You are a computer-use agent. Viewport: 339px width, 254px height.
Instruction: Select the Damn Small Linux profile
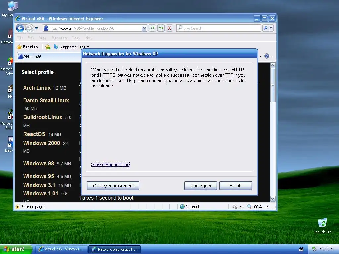click(x=46, y=101)
